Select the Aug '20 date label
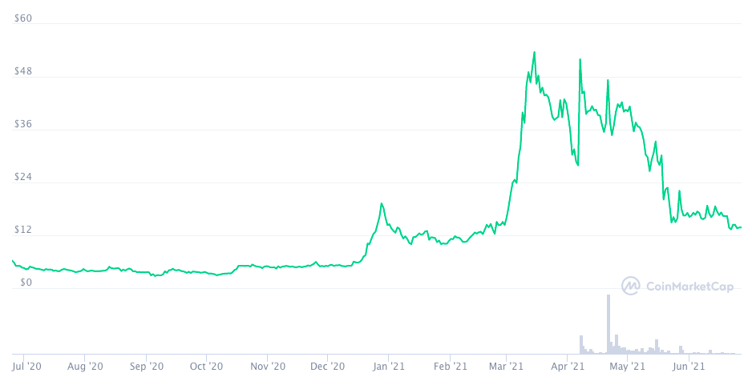The image size is (752, 385). click(x=85, y=367)
